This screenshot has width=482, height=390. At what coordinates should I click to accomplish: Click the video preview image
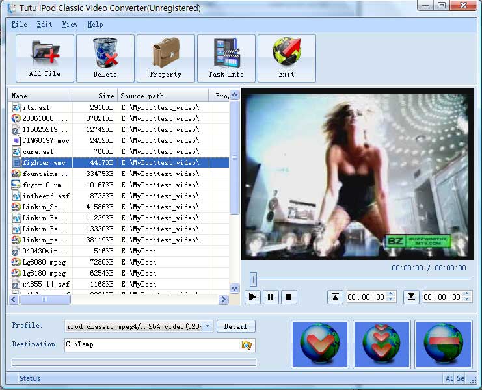[x=357, y=174]
